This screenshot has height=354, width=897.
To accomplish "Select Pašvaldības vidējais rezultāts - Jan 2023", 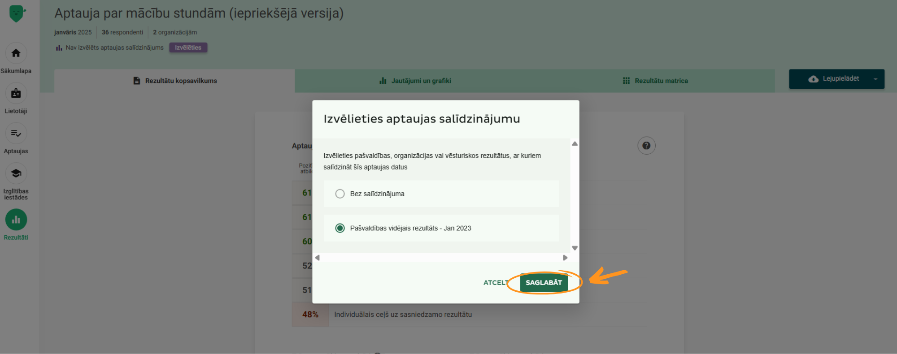I will pos(340,228).
